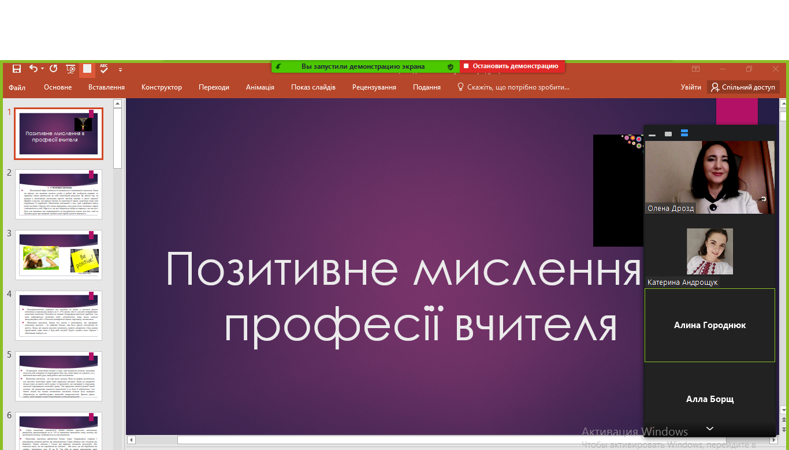Screen dimensions: 789x450
Task: Hide the Zoom video panel with minimize bar
Action: click(652, 134)
